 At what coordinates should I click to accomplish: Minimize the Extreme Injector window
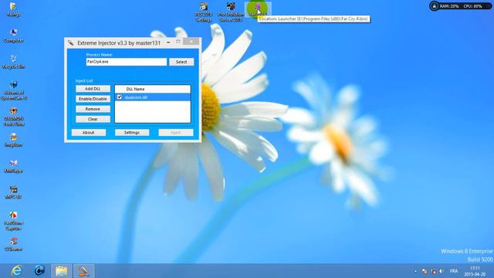(x=168, y=42)
